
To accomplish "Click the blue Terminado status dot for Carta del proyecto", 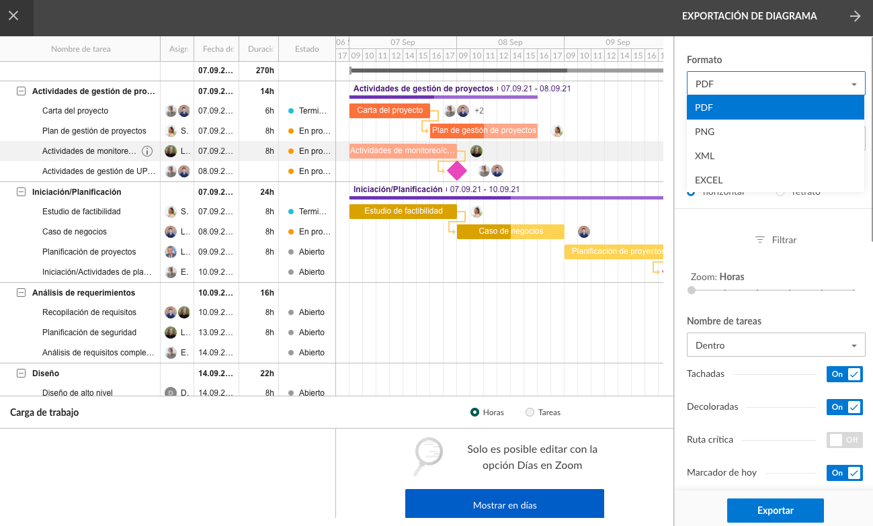I will (290, 110).
